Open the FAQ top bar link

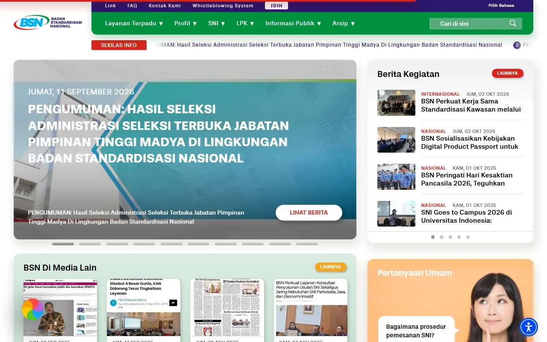132,6
